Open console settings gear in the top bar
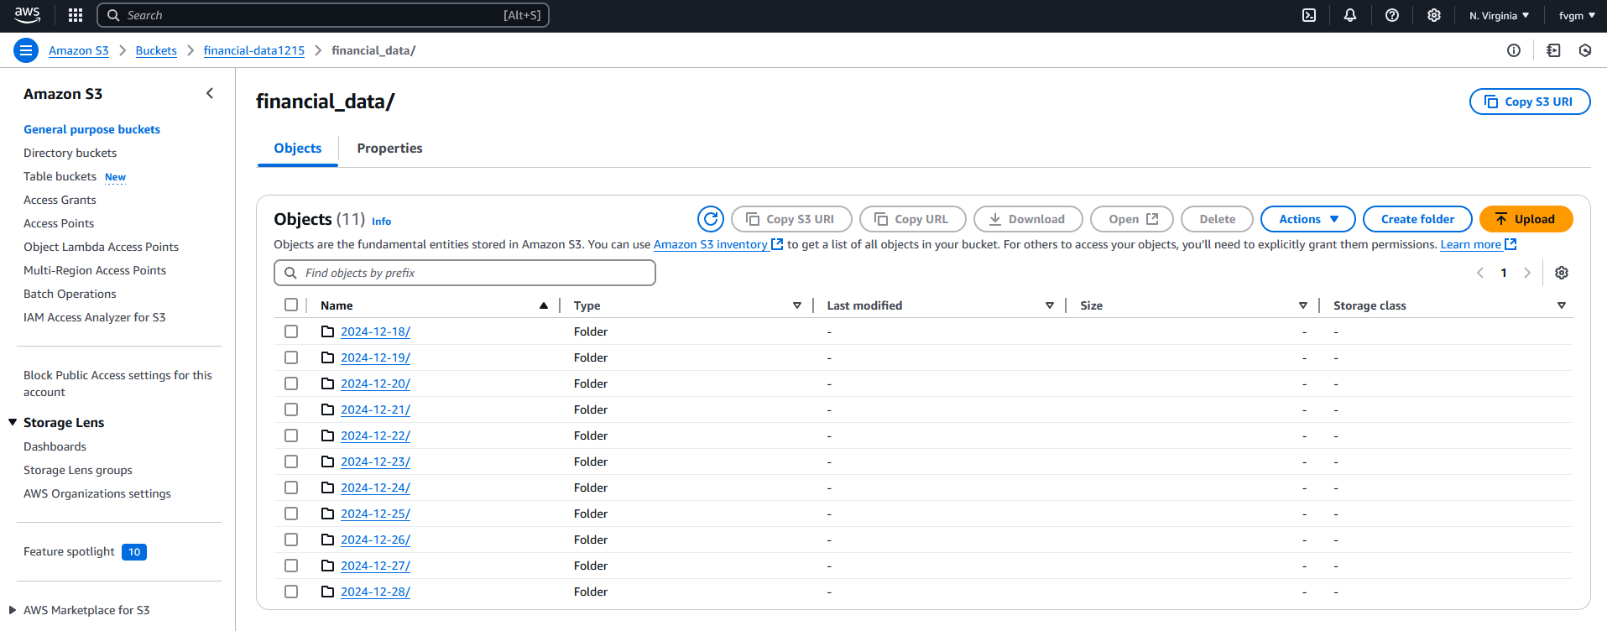 [1434, 15]
